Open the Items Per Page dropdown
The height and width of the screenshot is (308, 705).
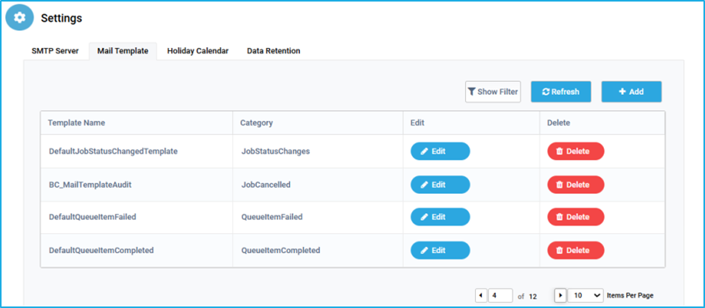(585, 296)
